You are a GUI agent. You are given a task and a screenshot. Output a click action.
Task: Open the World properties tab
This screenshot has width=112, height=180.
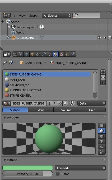click(x=26, y=54)
